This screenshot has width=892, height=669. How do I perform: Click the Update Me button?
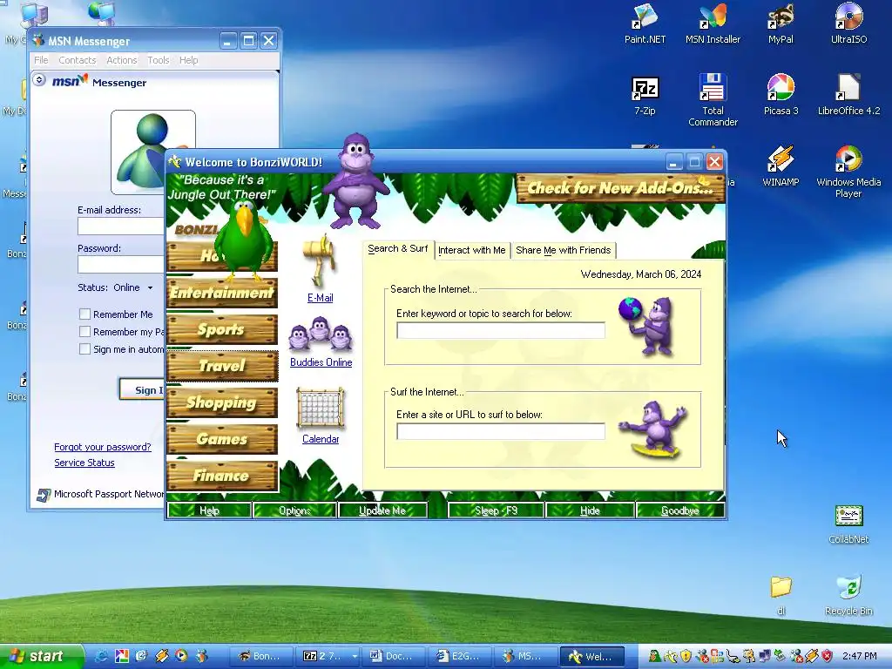click(382, 510)
